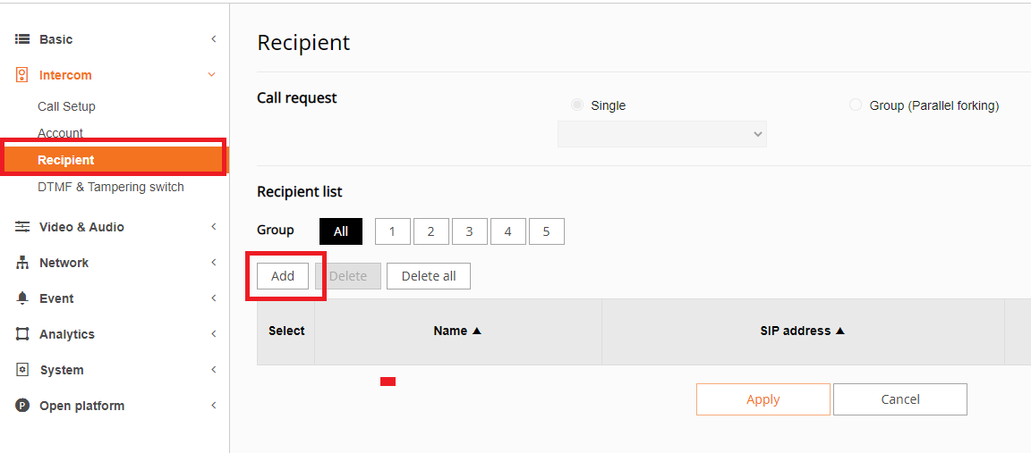Expand the System section chevron
The image size is (1031, 453).
(x=214, y=370)
